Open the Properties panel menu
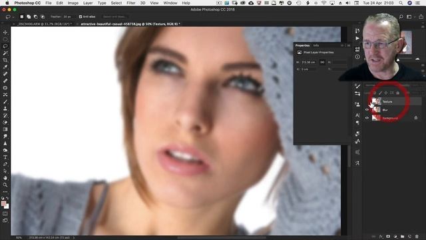Image resolution: width=426 pixels, height=240 pixels. [349, 45]
